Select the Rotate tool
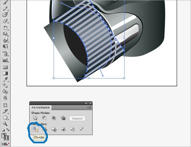This screenshot has width=191, height=147. coord(5,28)
